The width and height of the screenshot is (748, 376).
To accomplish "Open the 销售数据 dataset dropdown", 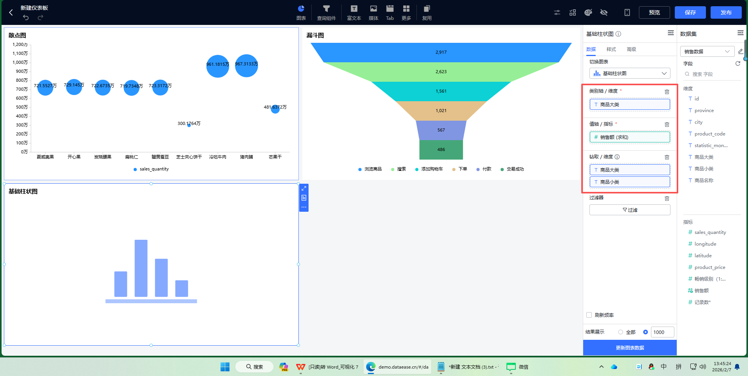I will (x=707, y=51).
